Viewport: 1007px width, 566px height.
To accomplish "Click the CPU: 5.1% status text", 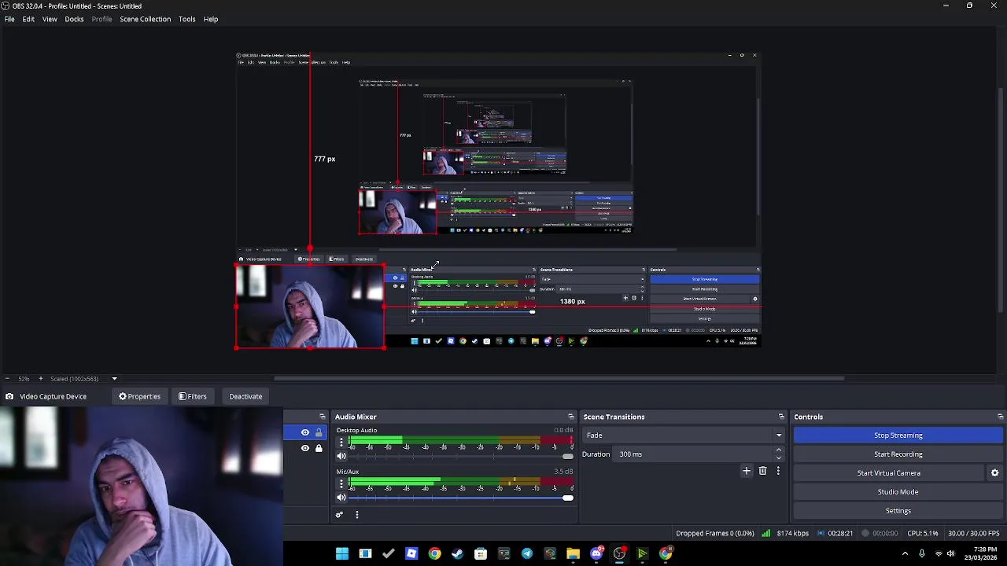I will tap(922, 533).
